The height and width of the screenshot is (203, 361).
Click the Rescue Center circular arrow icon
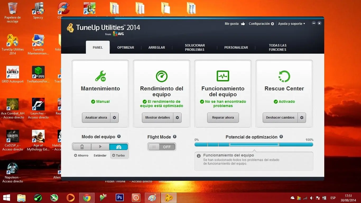click(x=284, y=76)
